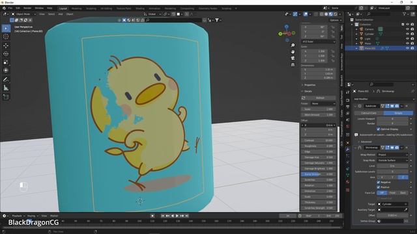This screenshot has width=417, height=234.
Task: Open the Texture properties tab icon
Action: [347, 190]
